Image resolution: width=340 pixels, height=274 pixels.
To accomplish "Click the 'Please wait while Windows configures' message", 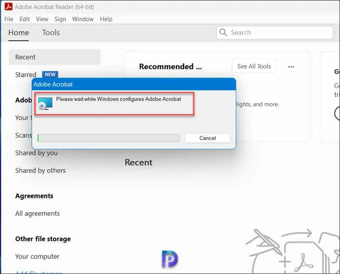I will click(x=118, y=99).
